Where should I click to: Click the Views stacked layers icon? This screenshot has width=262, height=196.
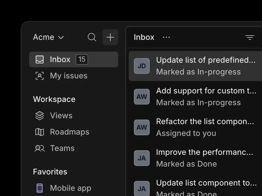(40, 116)
